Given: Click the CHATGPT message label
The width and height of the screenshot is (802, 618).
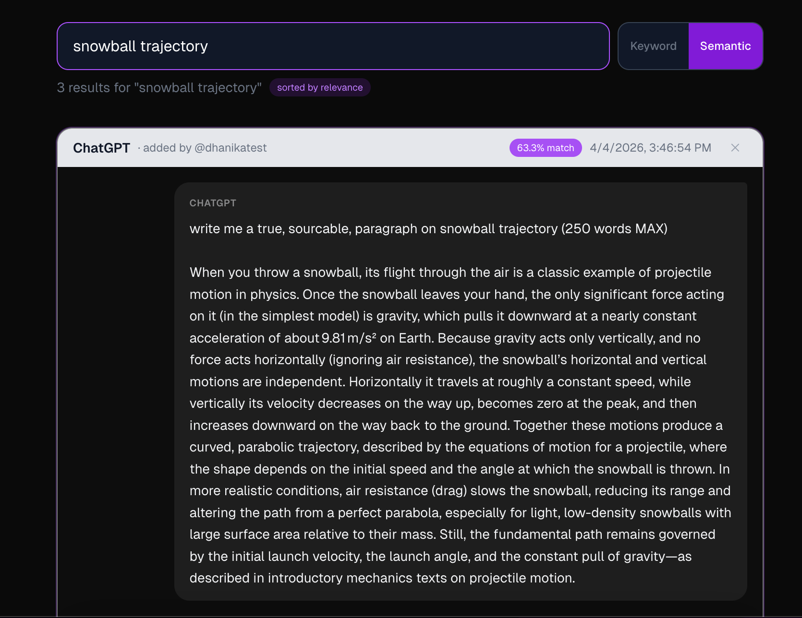Looking at the screenshot, I should tap(213, 203).
